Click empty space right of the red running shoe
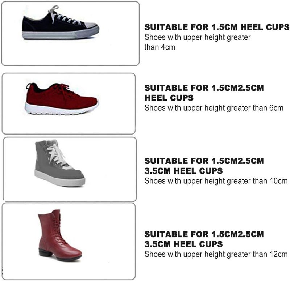Viewport: 290px width, 281px height. tap(116, 103)
